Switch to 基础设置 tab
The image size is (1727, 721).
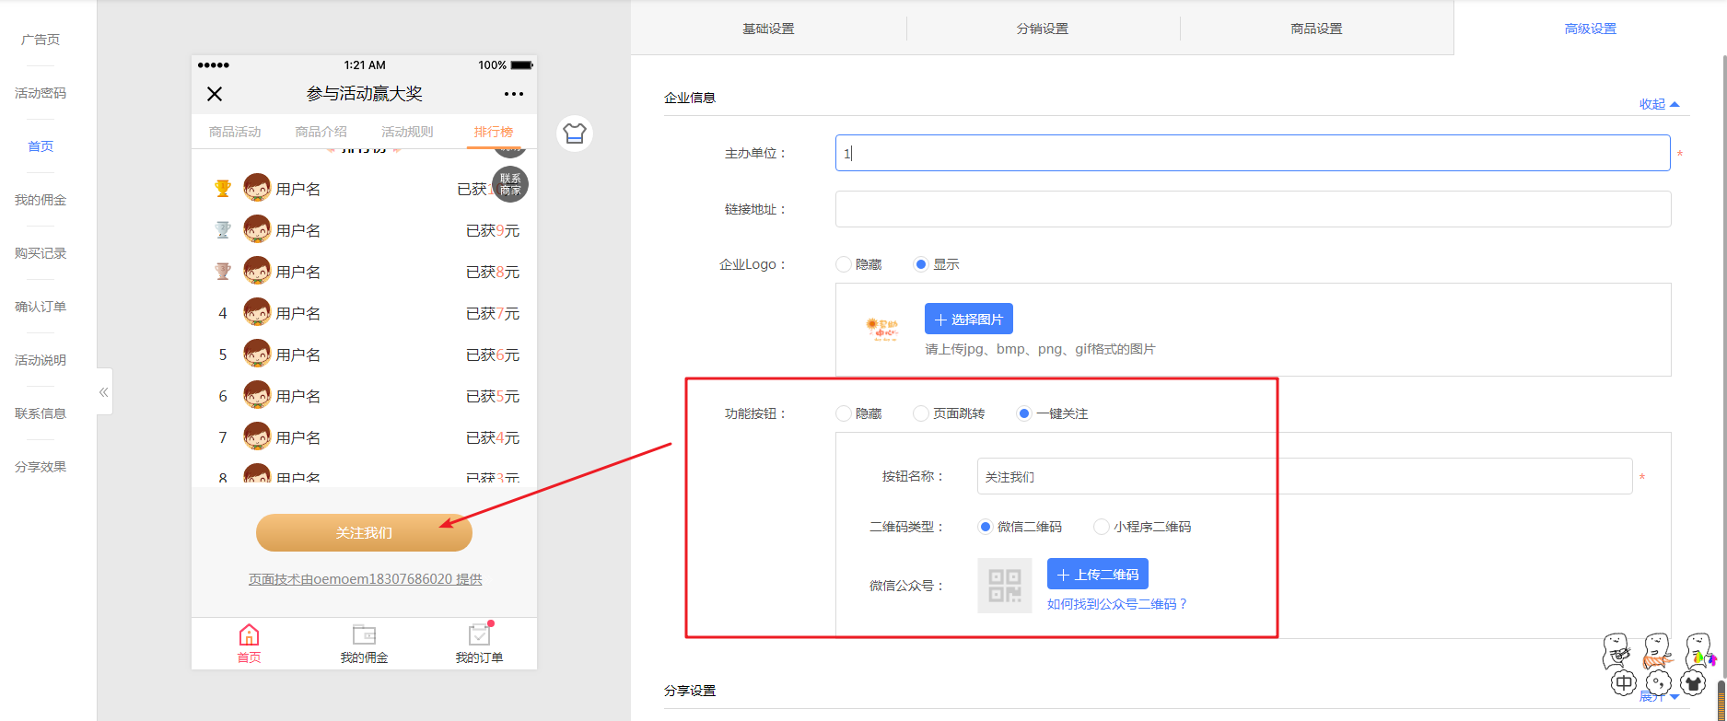[x=768, y=29]
